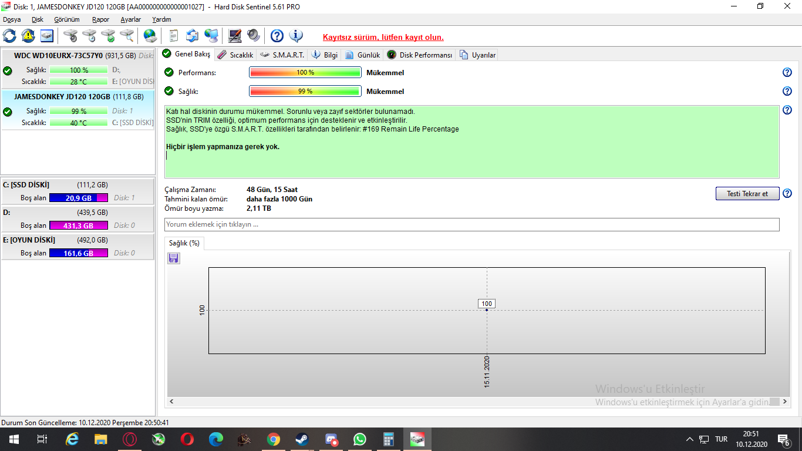Open the Disk menu

pyautogui.click(x=38, y=19)
